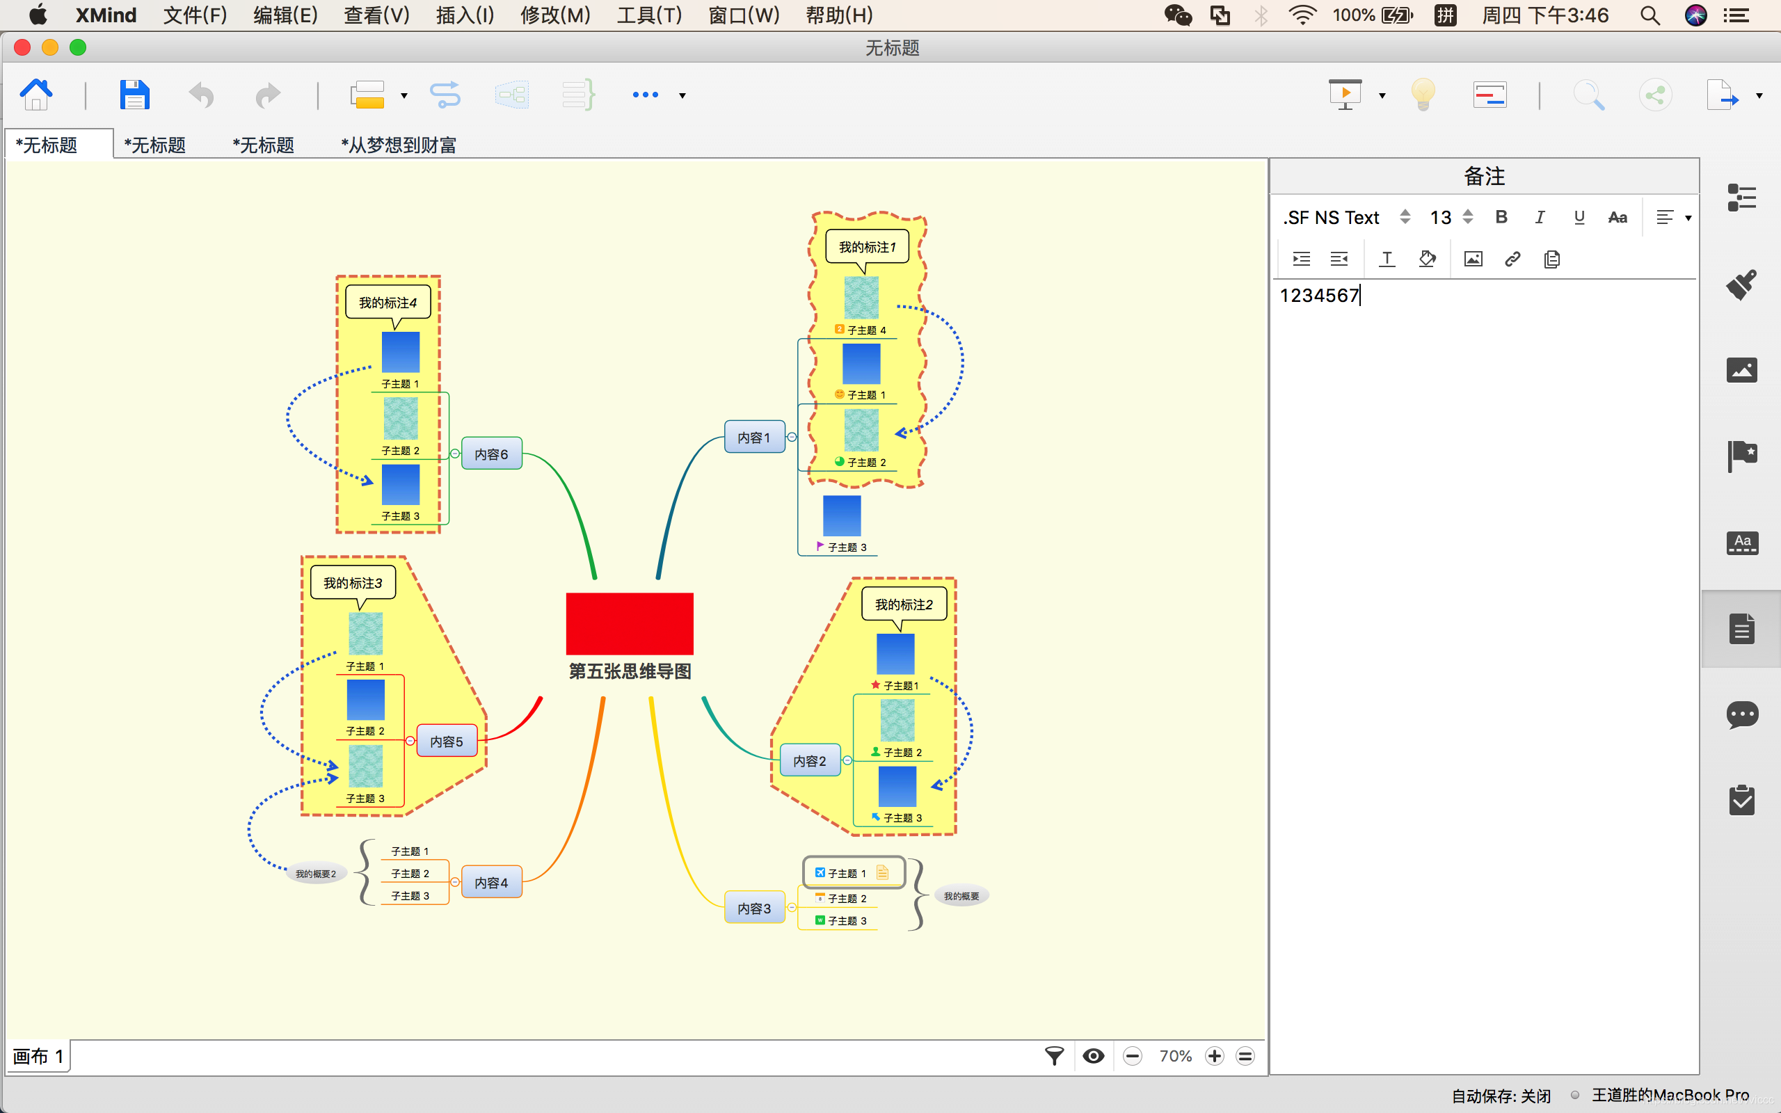Open the Task info clipboard panel
Viewport: 1781px width, 1113px height.
pyautogui.click(x=1741, y=800)
